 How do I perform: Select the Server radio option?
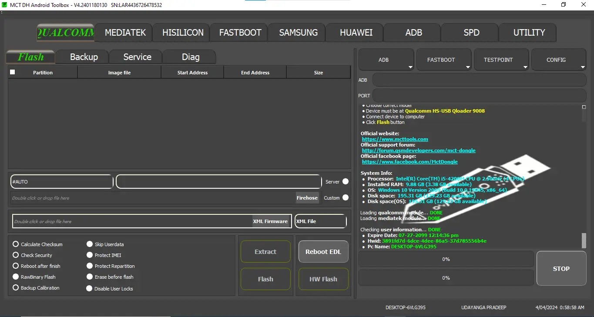(x=346, y=182)
